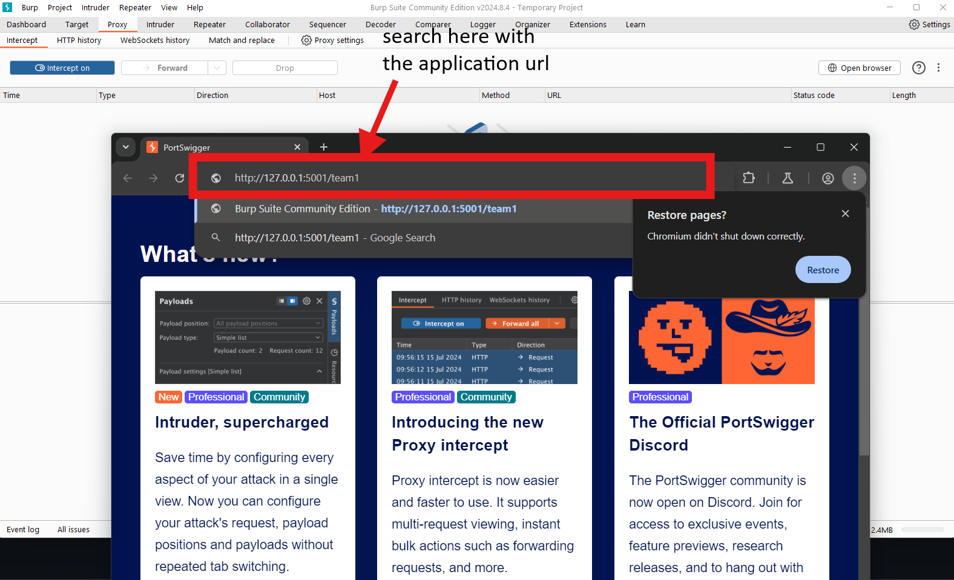
Task: Sort by the Direction column header
Action: click(x=255, y=95)
